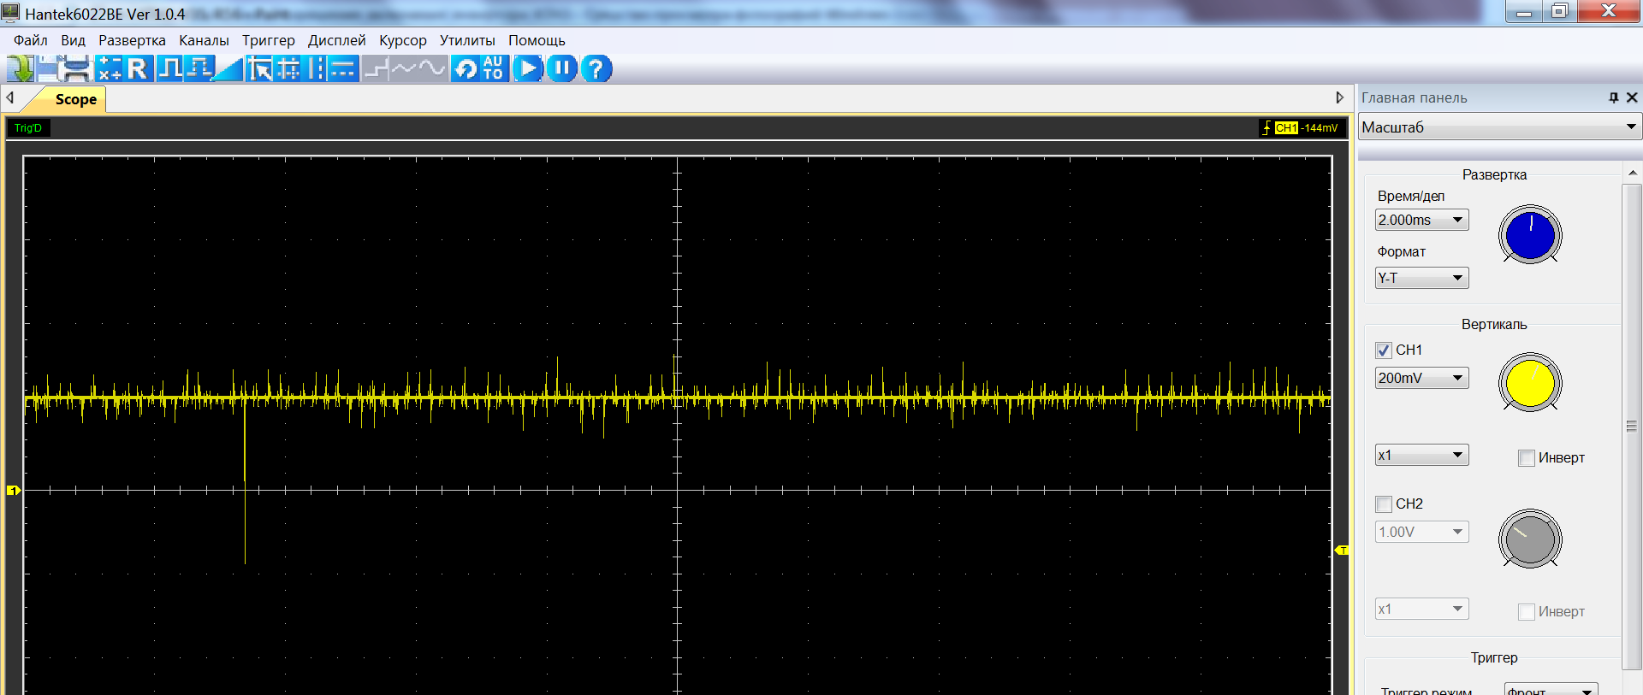Toggle the CH1 checkbox
Image resolution: width=1643 pixels, height=695 pixels.
[1383, 350]
